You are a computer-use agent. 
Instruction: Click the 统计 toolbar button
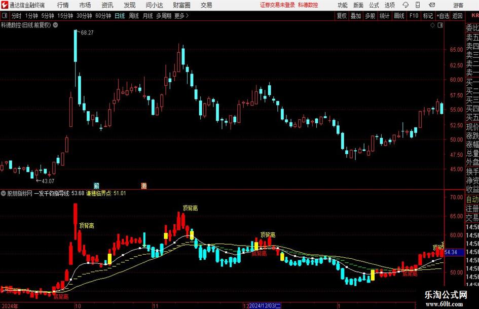click(x=384, y=16)
